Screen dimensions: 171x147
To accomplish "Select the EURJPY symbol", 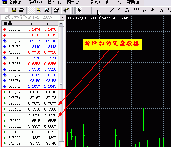I will [14, 75].
